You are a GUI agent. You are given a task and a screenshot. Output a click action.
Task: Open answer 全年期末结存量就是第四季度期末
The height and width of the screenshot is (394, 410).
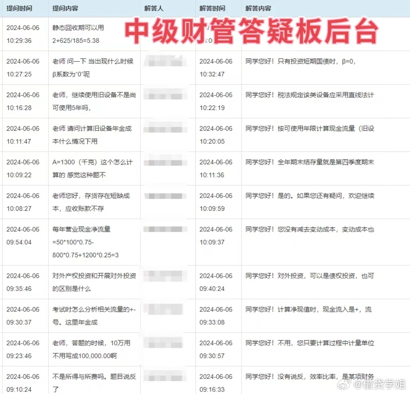point(310,162)
